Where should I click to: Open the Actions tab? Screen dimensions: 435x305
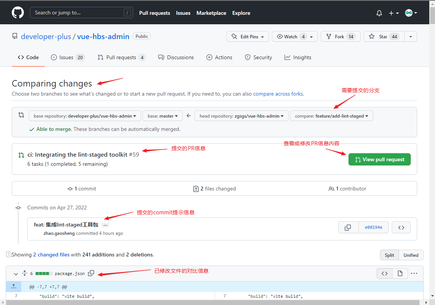pyautogui.click(x=219, y=57)
